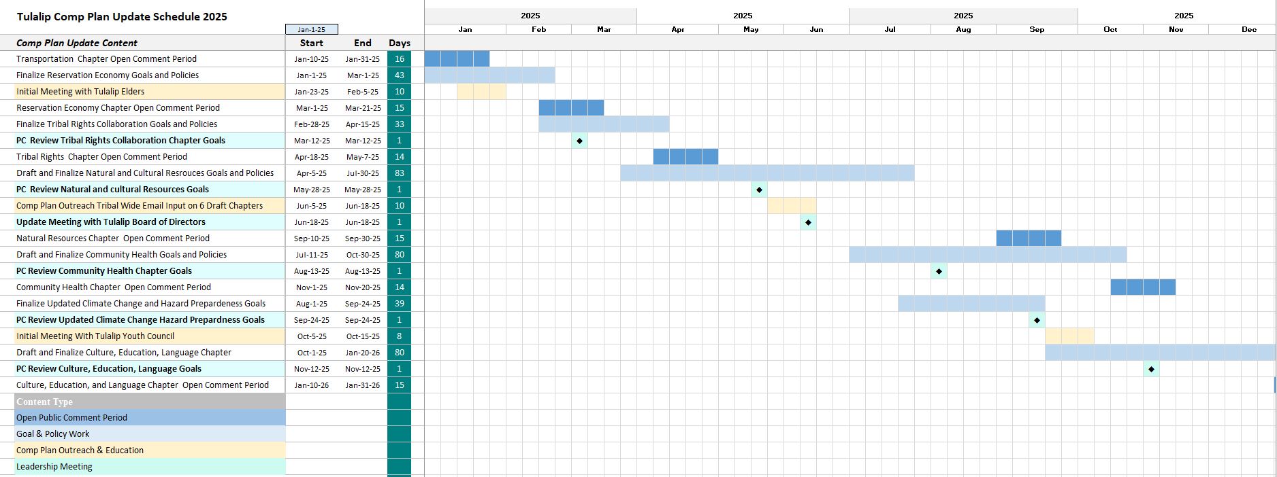Click the Tribal Rights Collaboration review milestone diamond
This screenshot has height=477, width=1277.
pos(579,141)
